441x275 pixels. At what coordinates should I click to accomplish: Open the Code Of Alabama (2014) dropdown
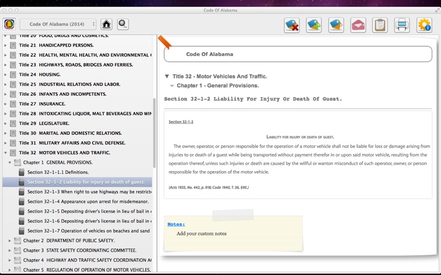(58, 24)
